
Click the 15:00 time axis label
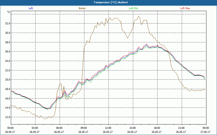pyautogui.click(x=133, y=128)
